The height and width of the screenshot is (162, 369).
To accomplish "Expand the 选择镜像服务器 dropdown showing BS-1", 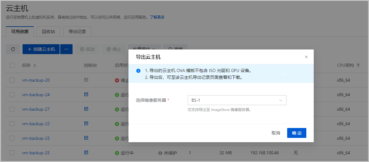I will click(x=237, y=100).
